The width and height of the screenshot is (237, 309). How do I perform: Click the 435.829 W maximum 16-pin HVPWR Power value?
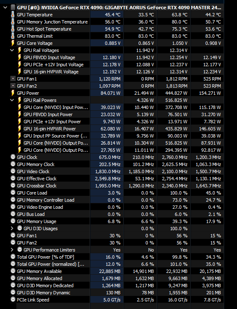(x=176, y=129)
